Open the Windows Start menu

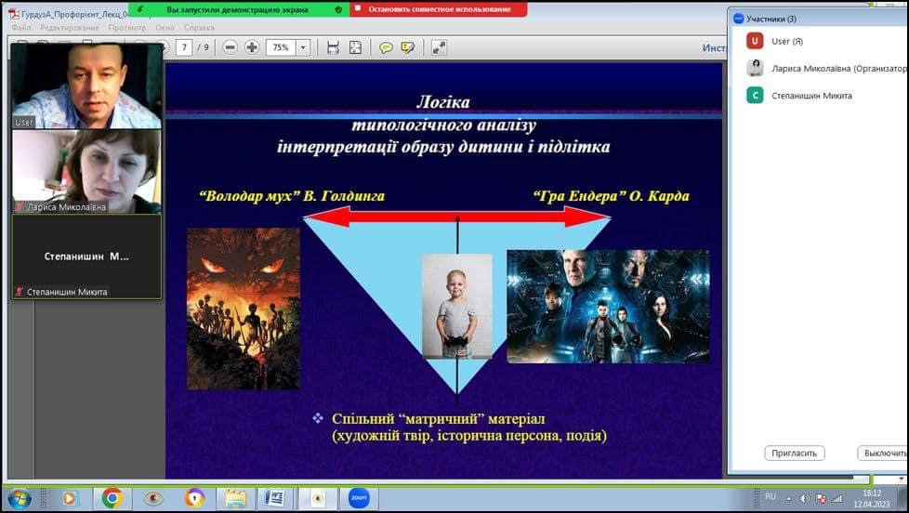19,498
